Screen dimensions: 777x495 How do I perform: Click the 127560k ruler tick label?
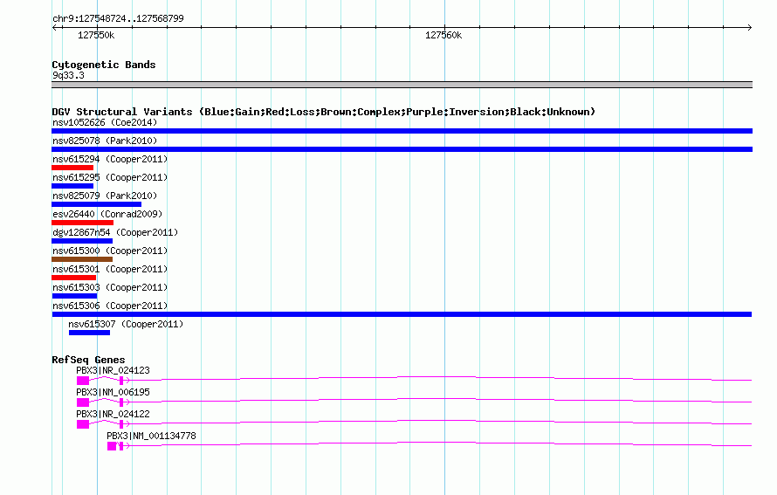pos(444,35)
